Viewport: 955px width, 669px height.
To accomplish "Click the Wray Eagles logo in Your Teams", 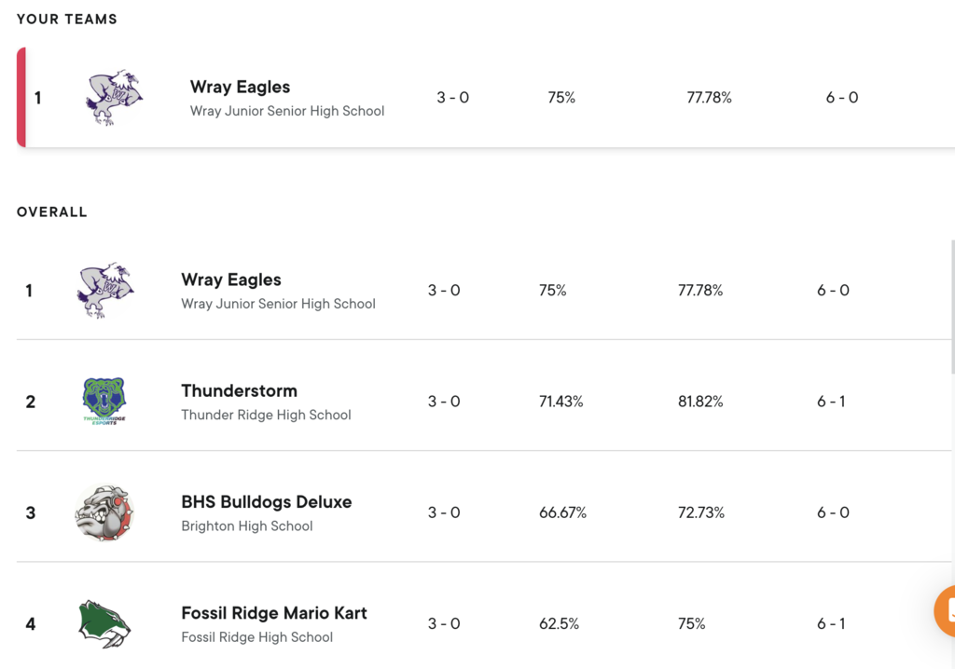I will pos(114,97).
